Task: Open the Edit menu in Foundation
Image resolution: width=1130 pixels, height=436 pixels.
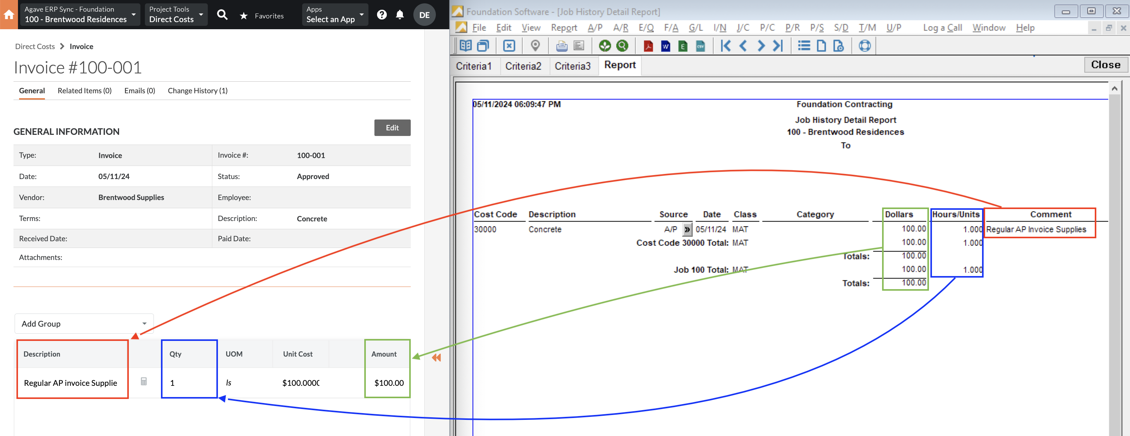Action: click(x=504, y=28)
